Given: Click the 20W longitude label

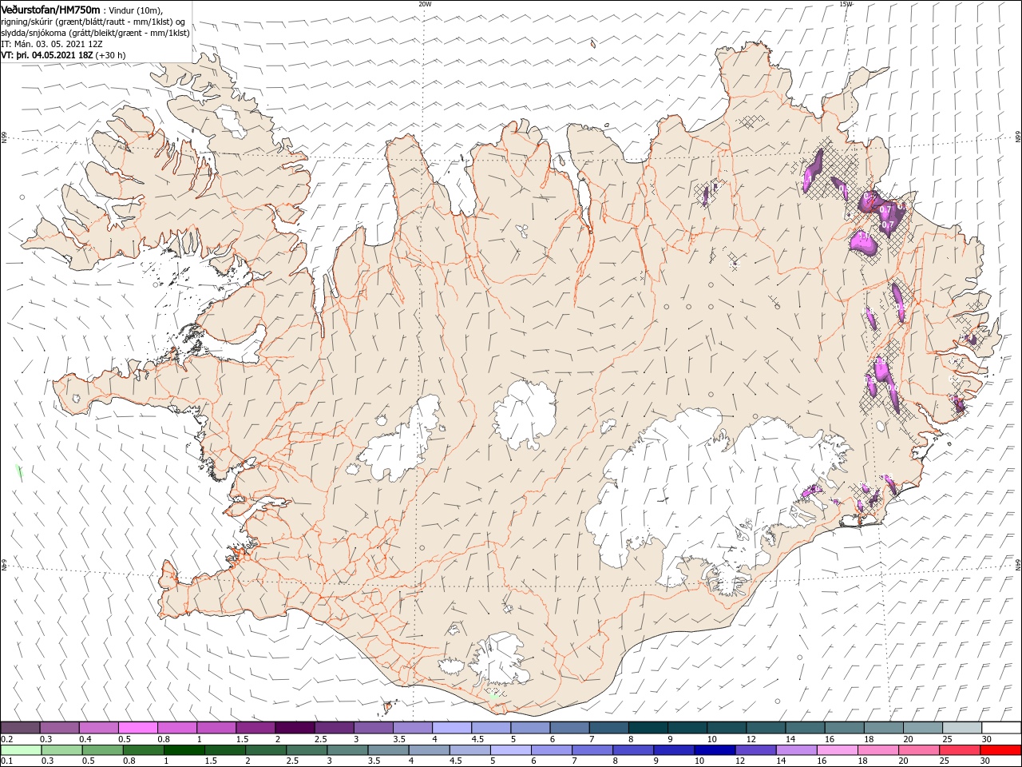Looking at the screenshot, I should pyautogui.click(x=425, y=4).
